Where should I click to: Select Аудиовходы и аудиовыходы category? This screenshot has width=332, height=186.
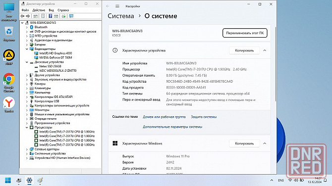[53, 40]
